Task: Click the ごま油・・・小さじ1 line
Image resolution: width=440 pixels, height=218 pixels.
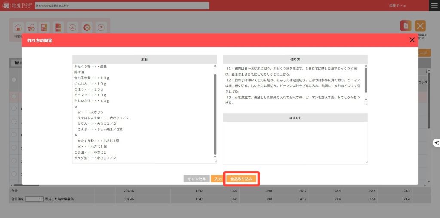Action: (x=90, y=152)
